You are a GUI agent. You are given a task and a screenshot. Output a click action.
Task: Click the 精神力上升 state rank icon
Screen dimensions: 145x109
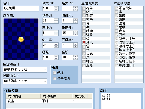117,46
